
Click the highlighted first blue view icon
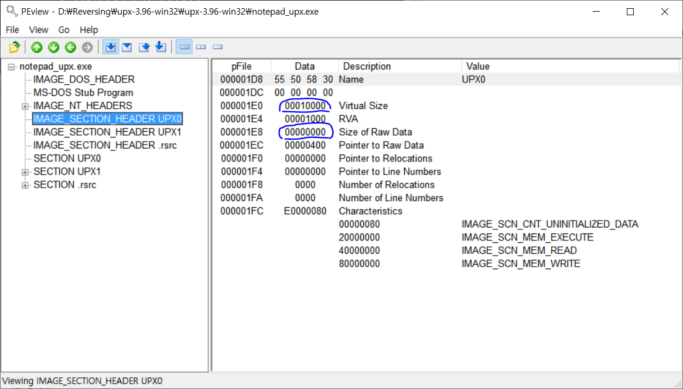coord(111,47)
